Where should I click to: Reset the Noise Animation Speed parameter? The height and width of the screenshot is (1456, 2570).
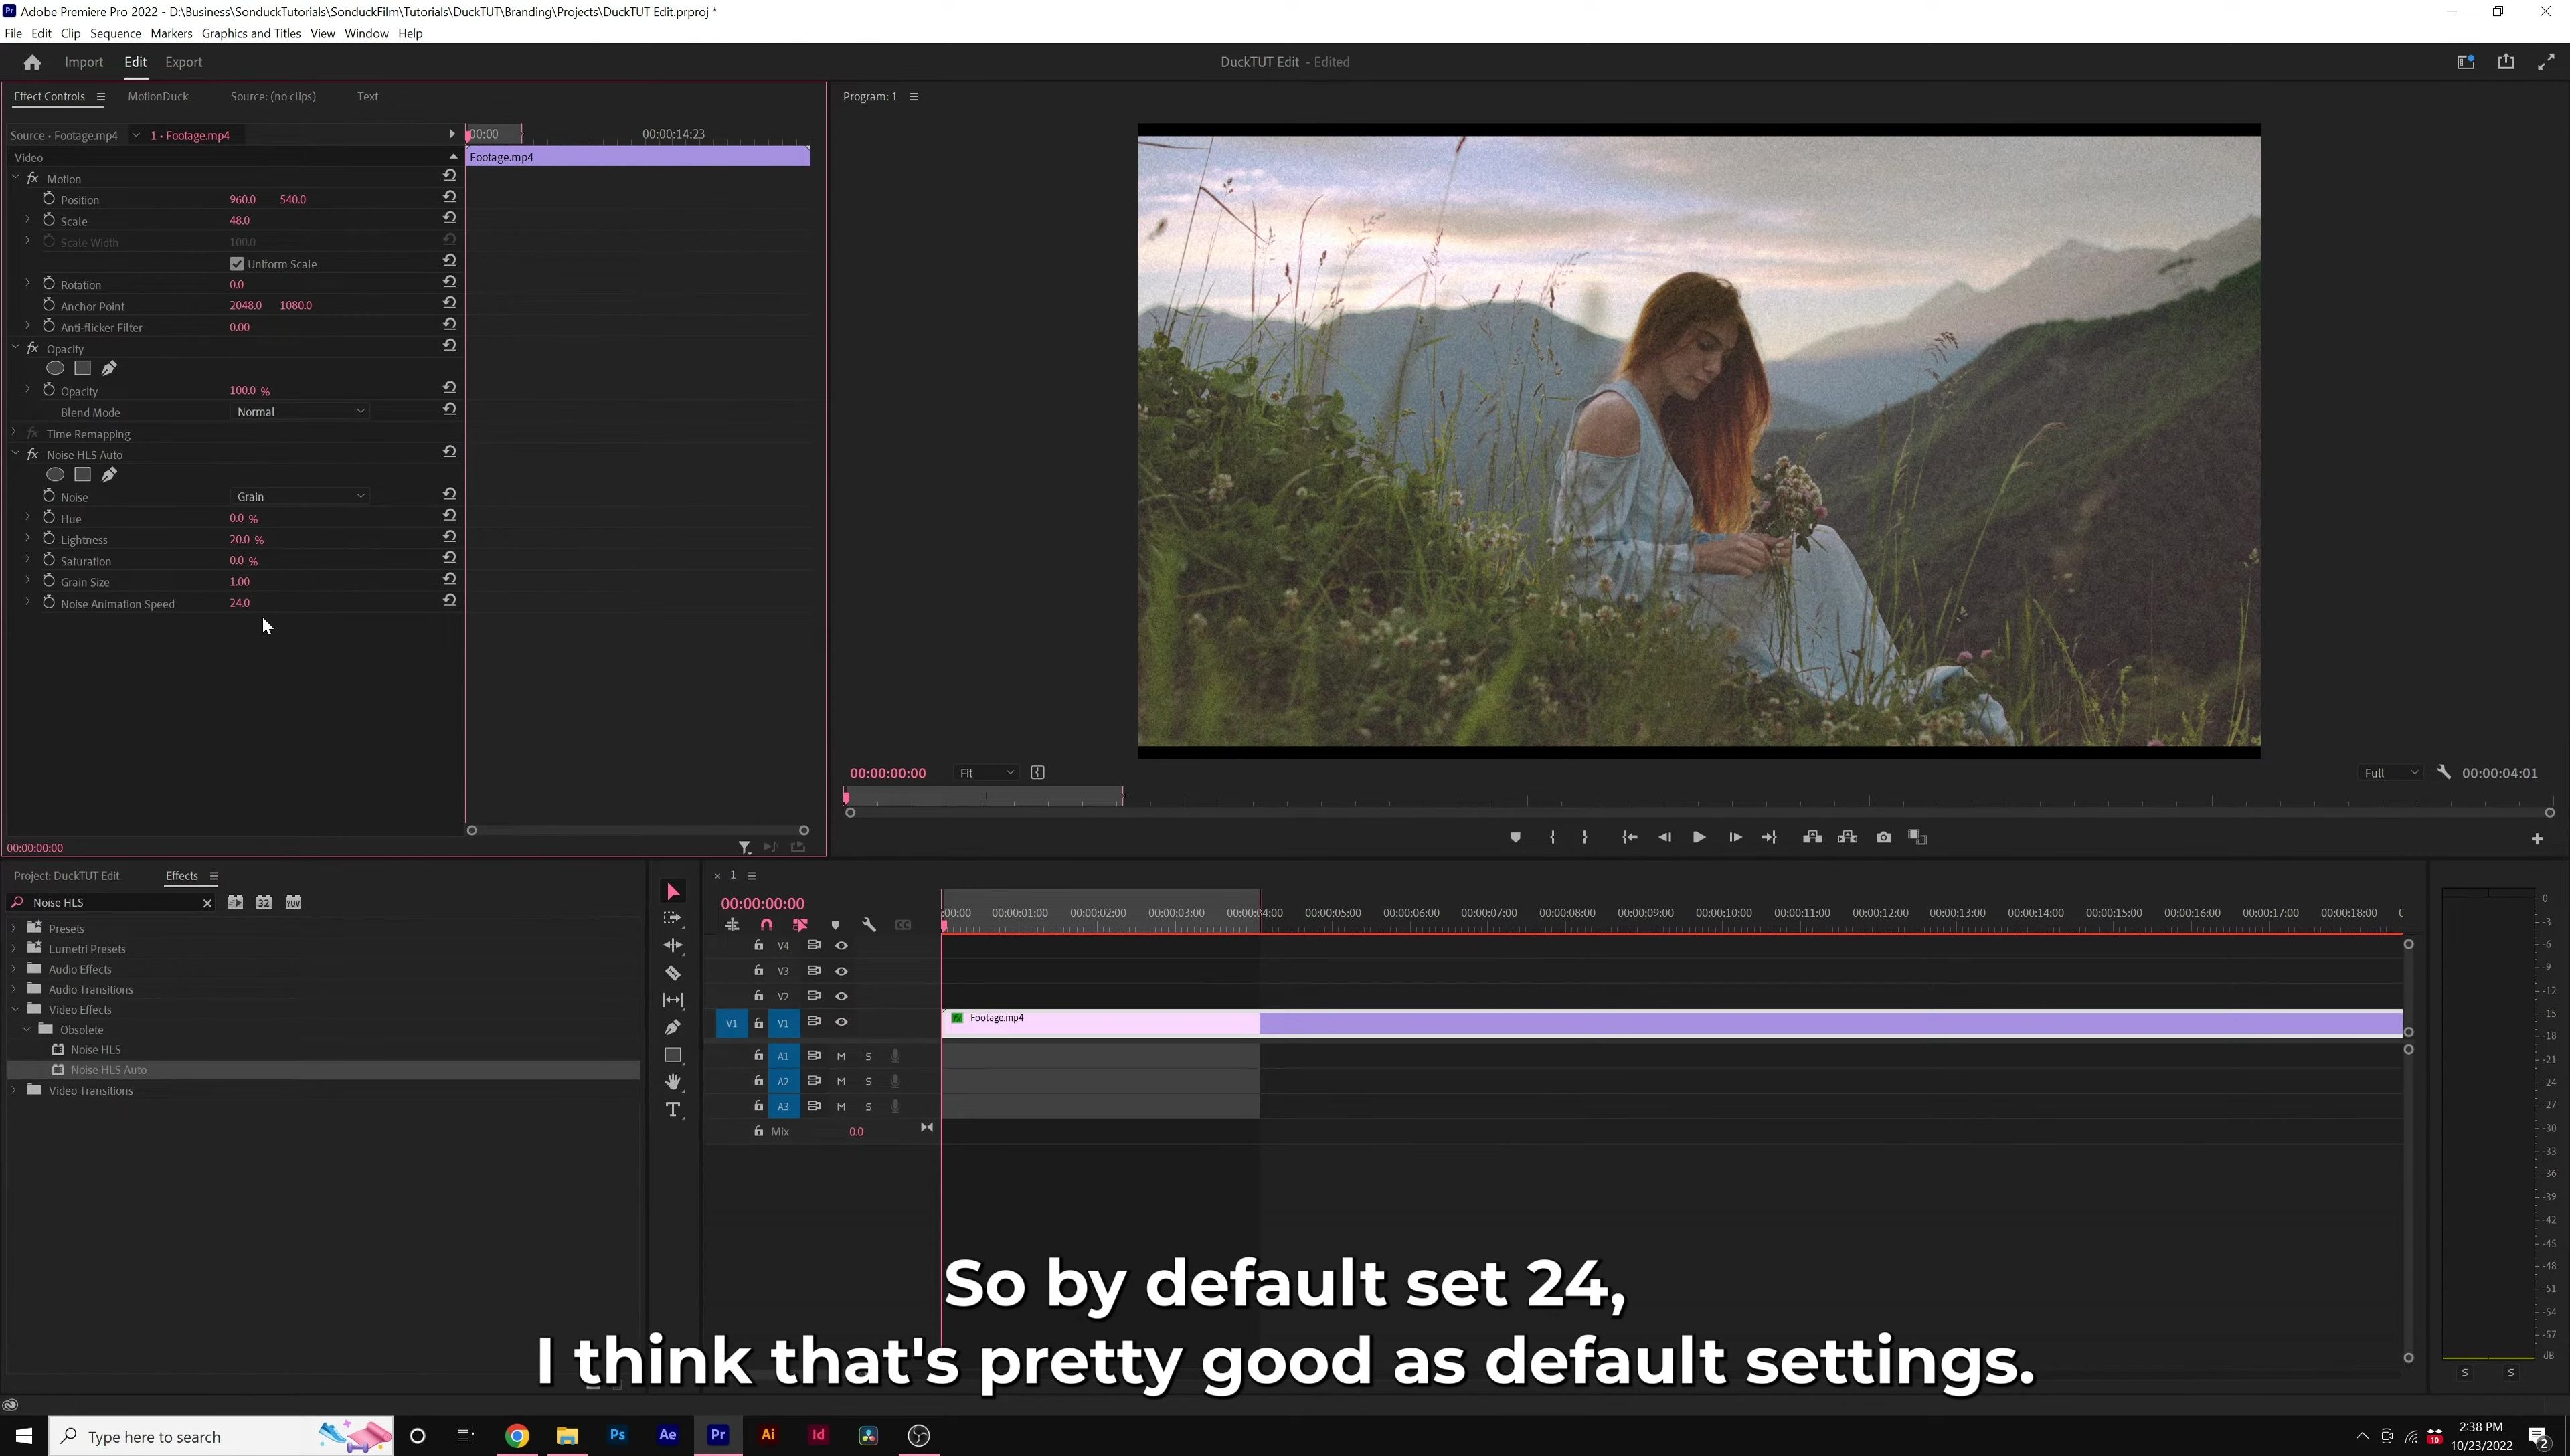(449, 600)
